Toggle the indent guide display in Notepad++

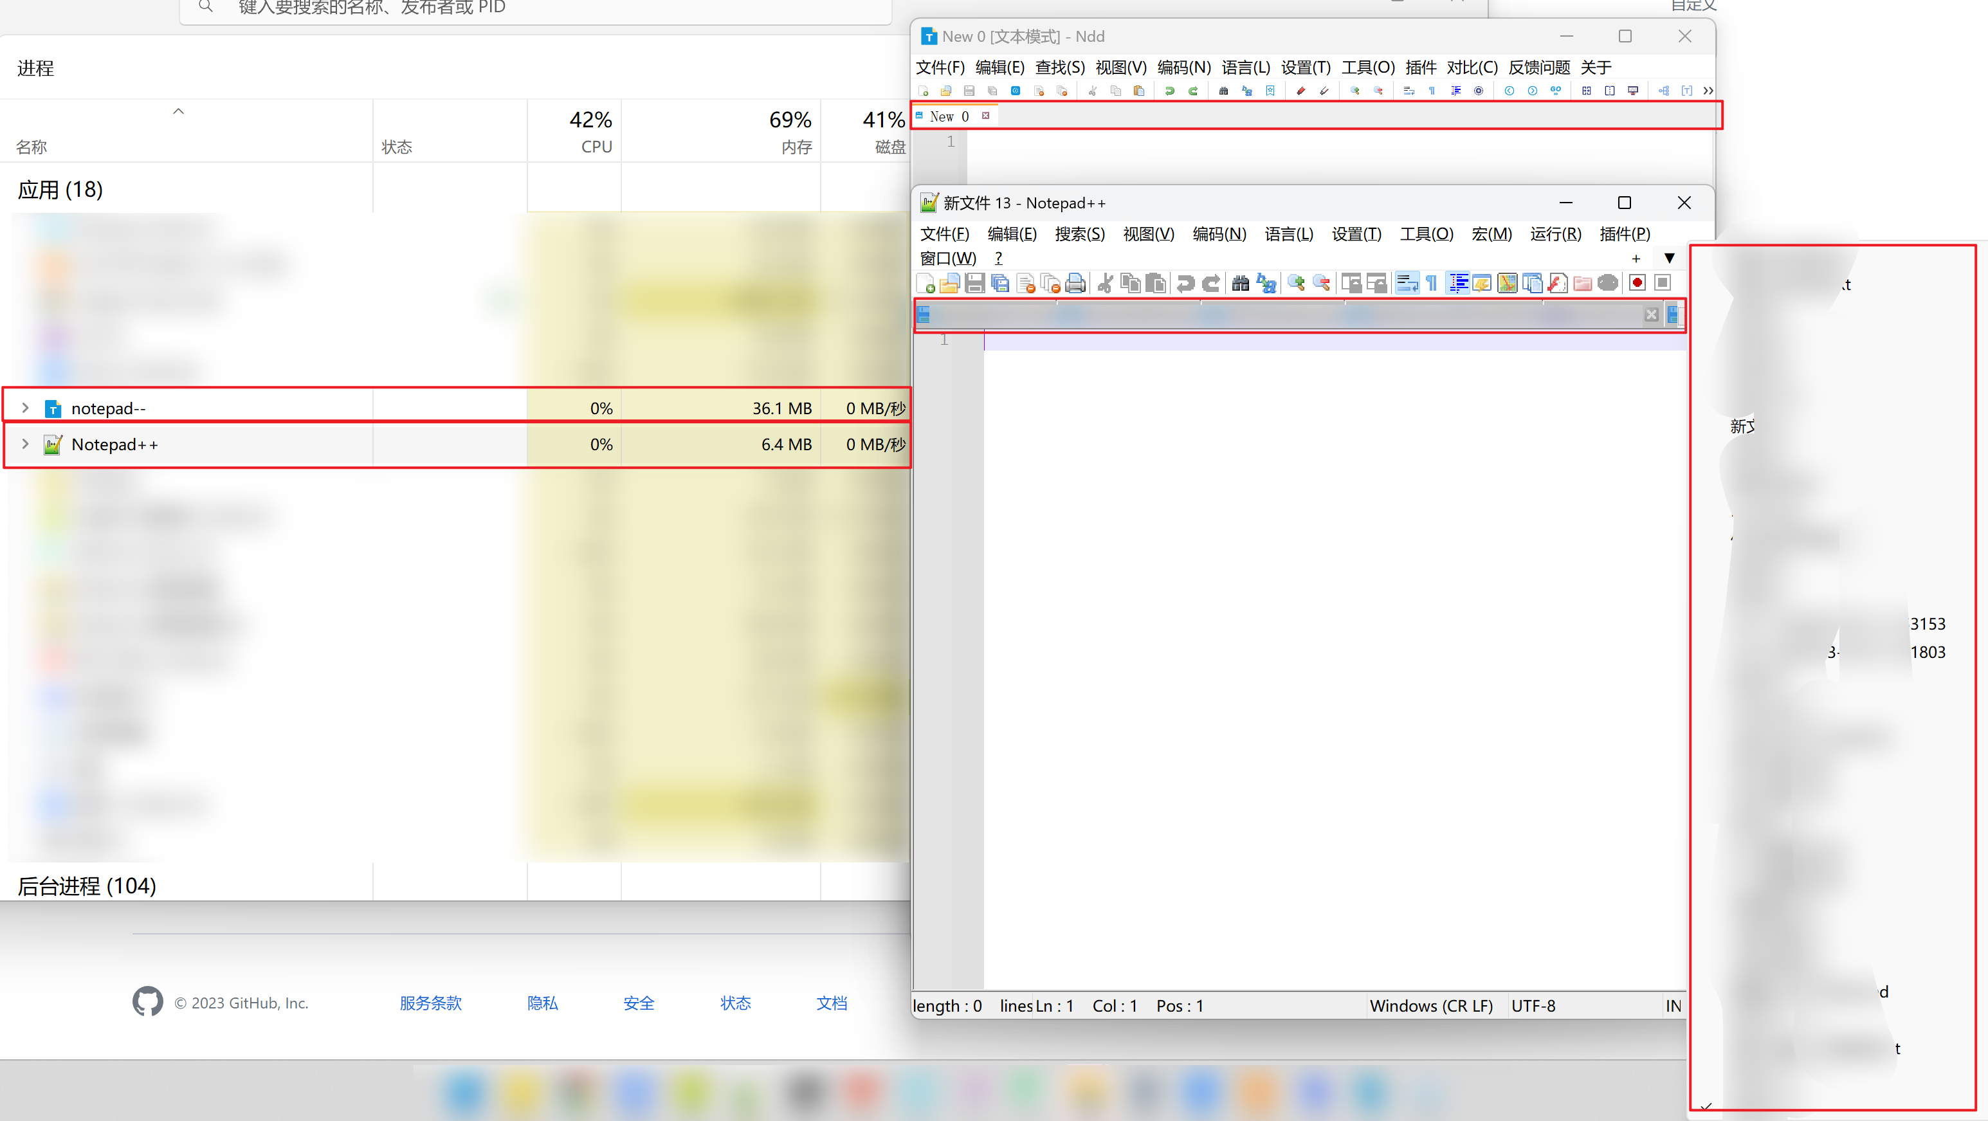(x=1458, y=283)
